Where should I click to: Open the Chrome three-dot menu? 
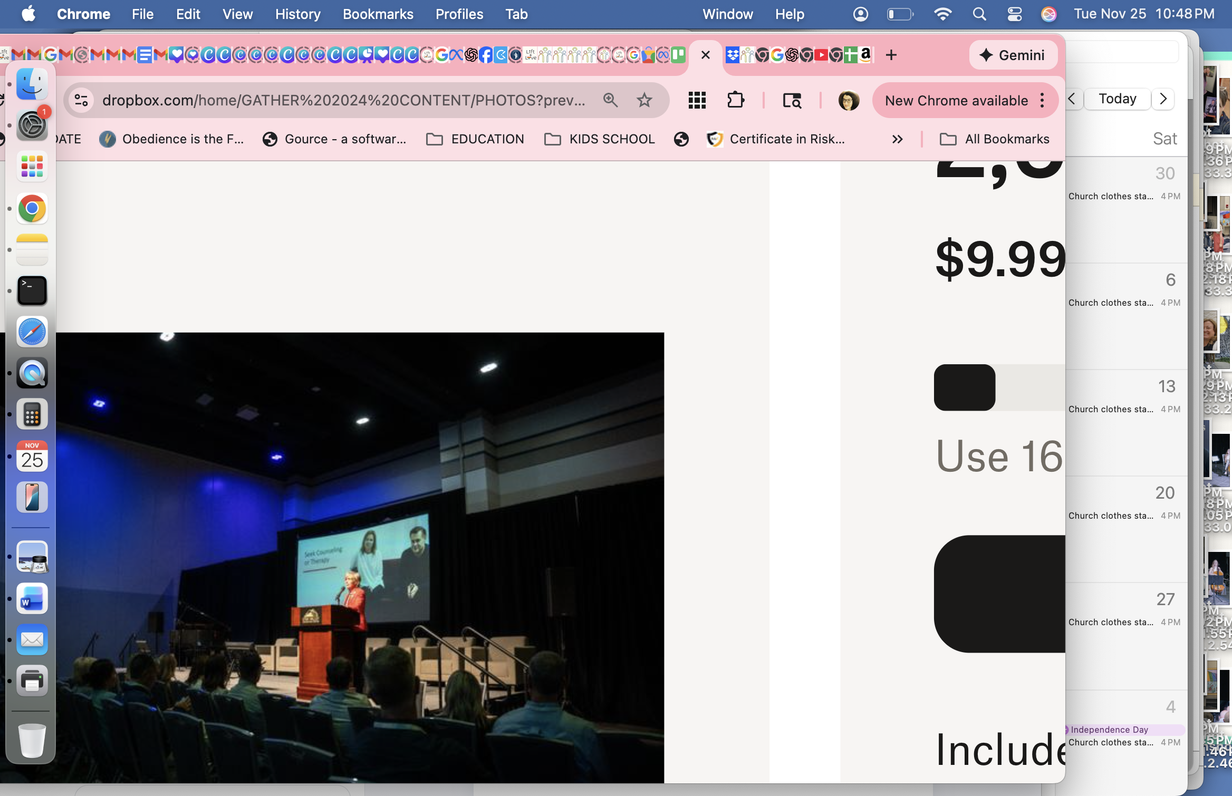[x=1042, y=100]
